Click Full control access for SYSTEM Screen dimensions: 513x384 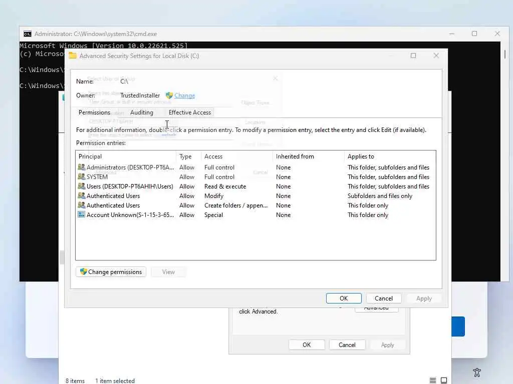[x=219, y=176]
